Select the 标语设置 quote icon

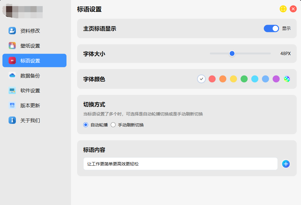[x=12, y=61]
